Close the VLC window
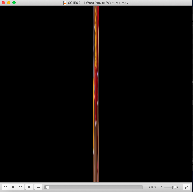Image resolution: width=193 pixels, height=192 pixels. coord(3,3)
